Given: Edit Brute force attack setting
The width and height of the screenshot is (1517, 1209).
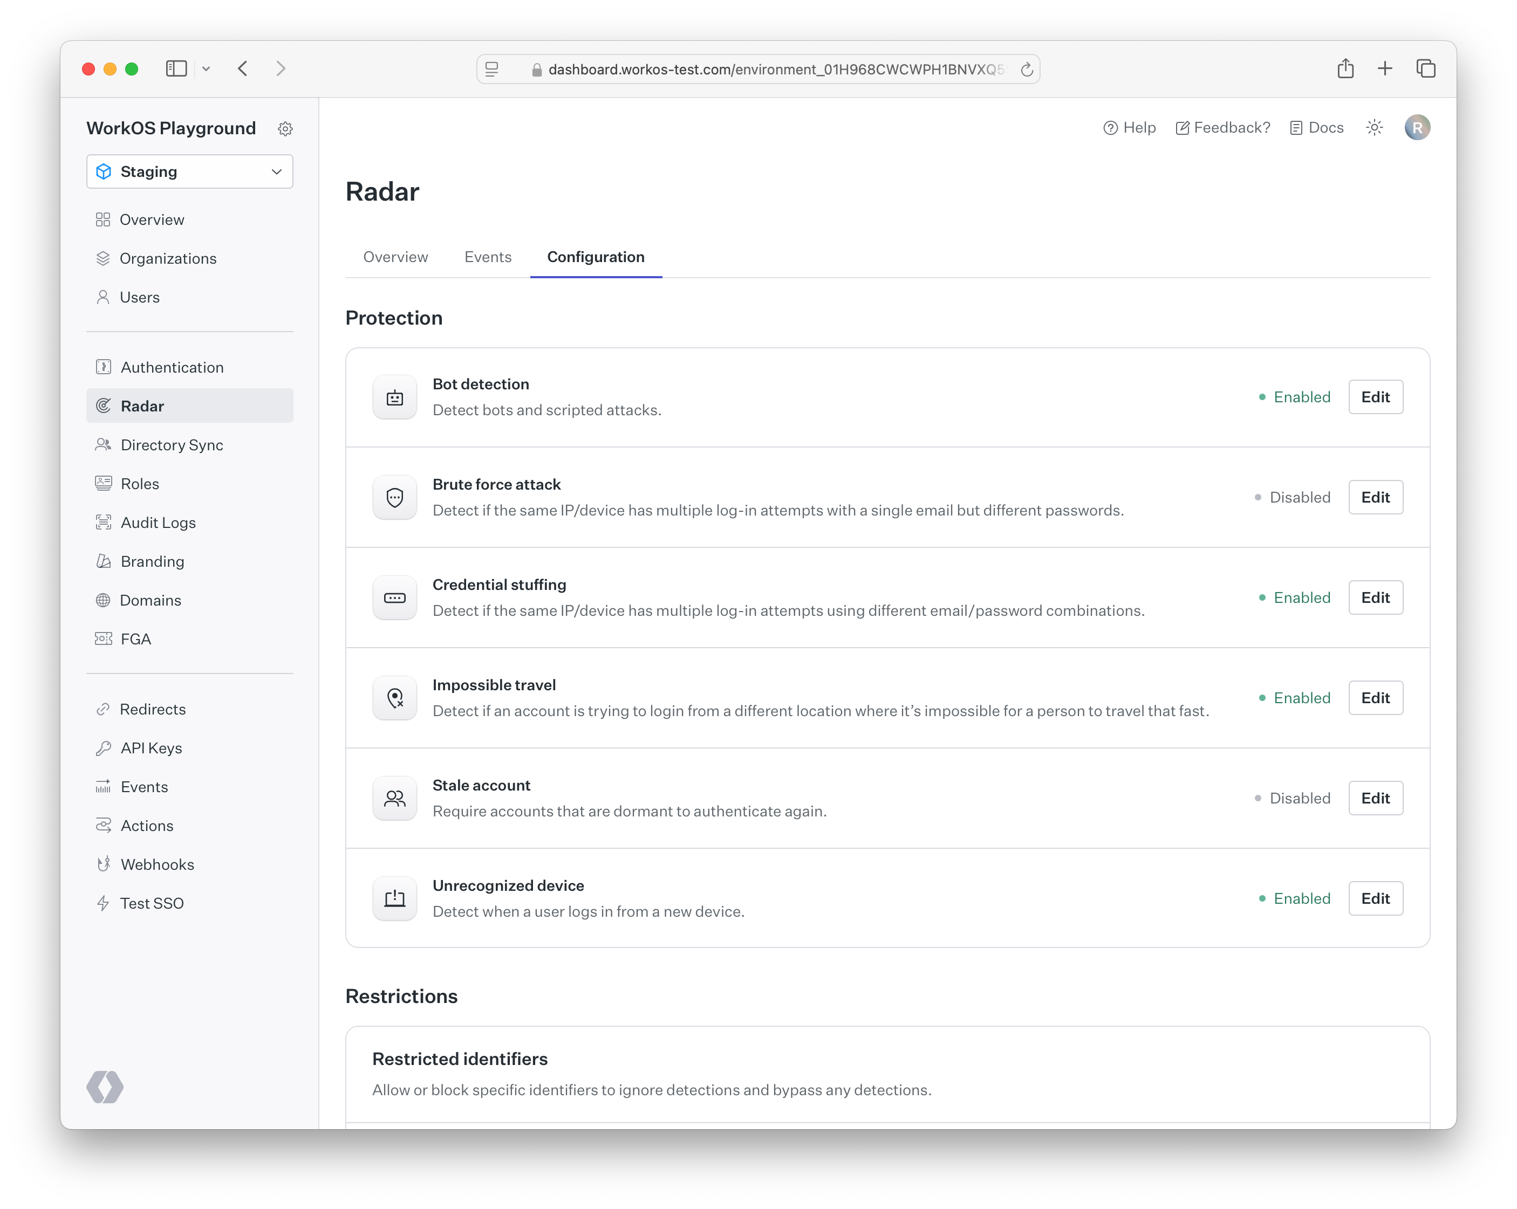Looking at the screenshot, I should click(x=1376, y=497).
